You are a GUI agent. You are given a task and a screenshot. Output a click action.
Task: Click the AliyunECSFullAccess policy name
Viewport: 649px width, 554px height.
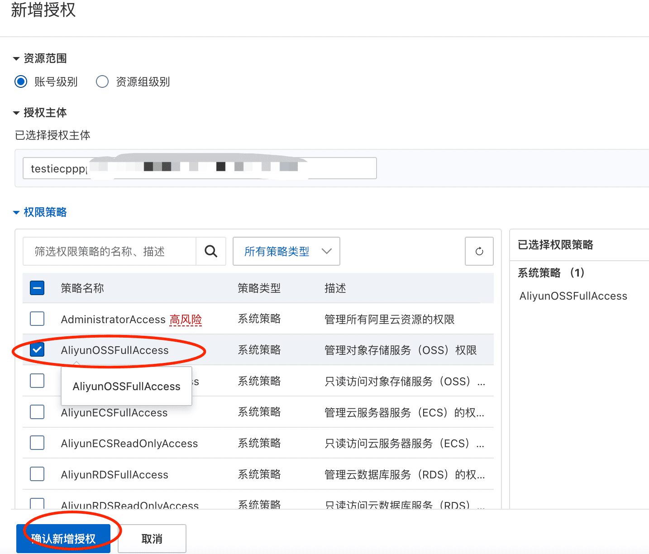point(114,413)
